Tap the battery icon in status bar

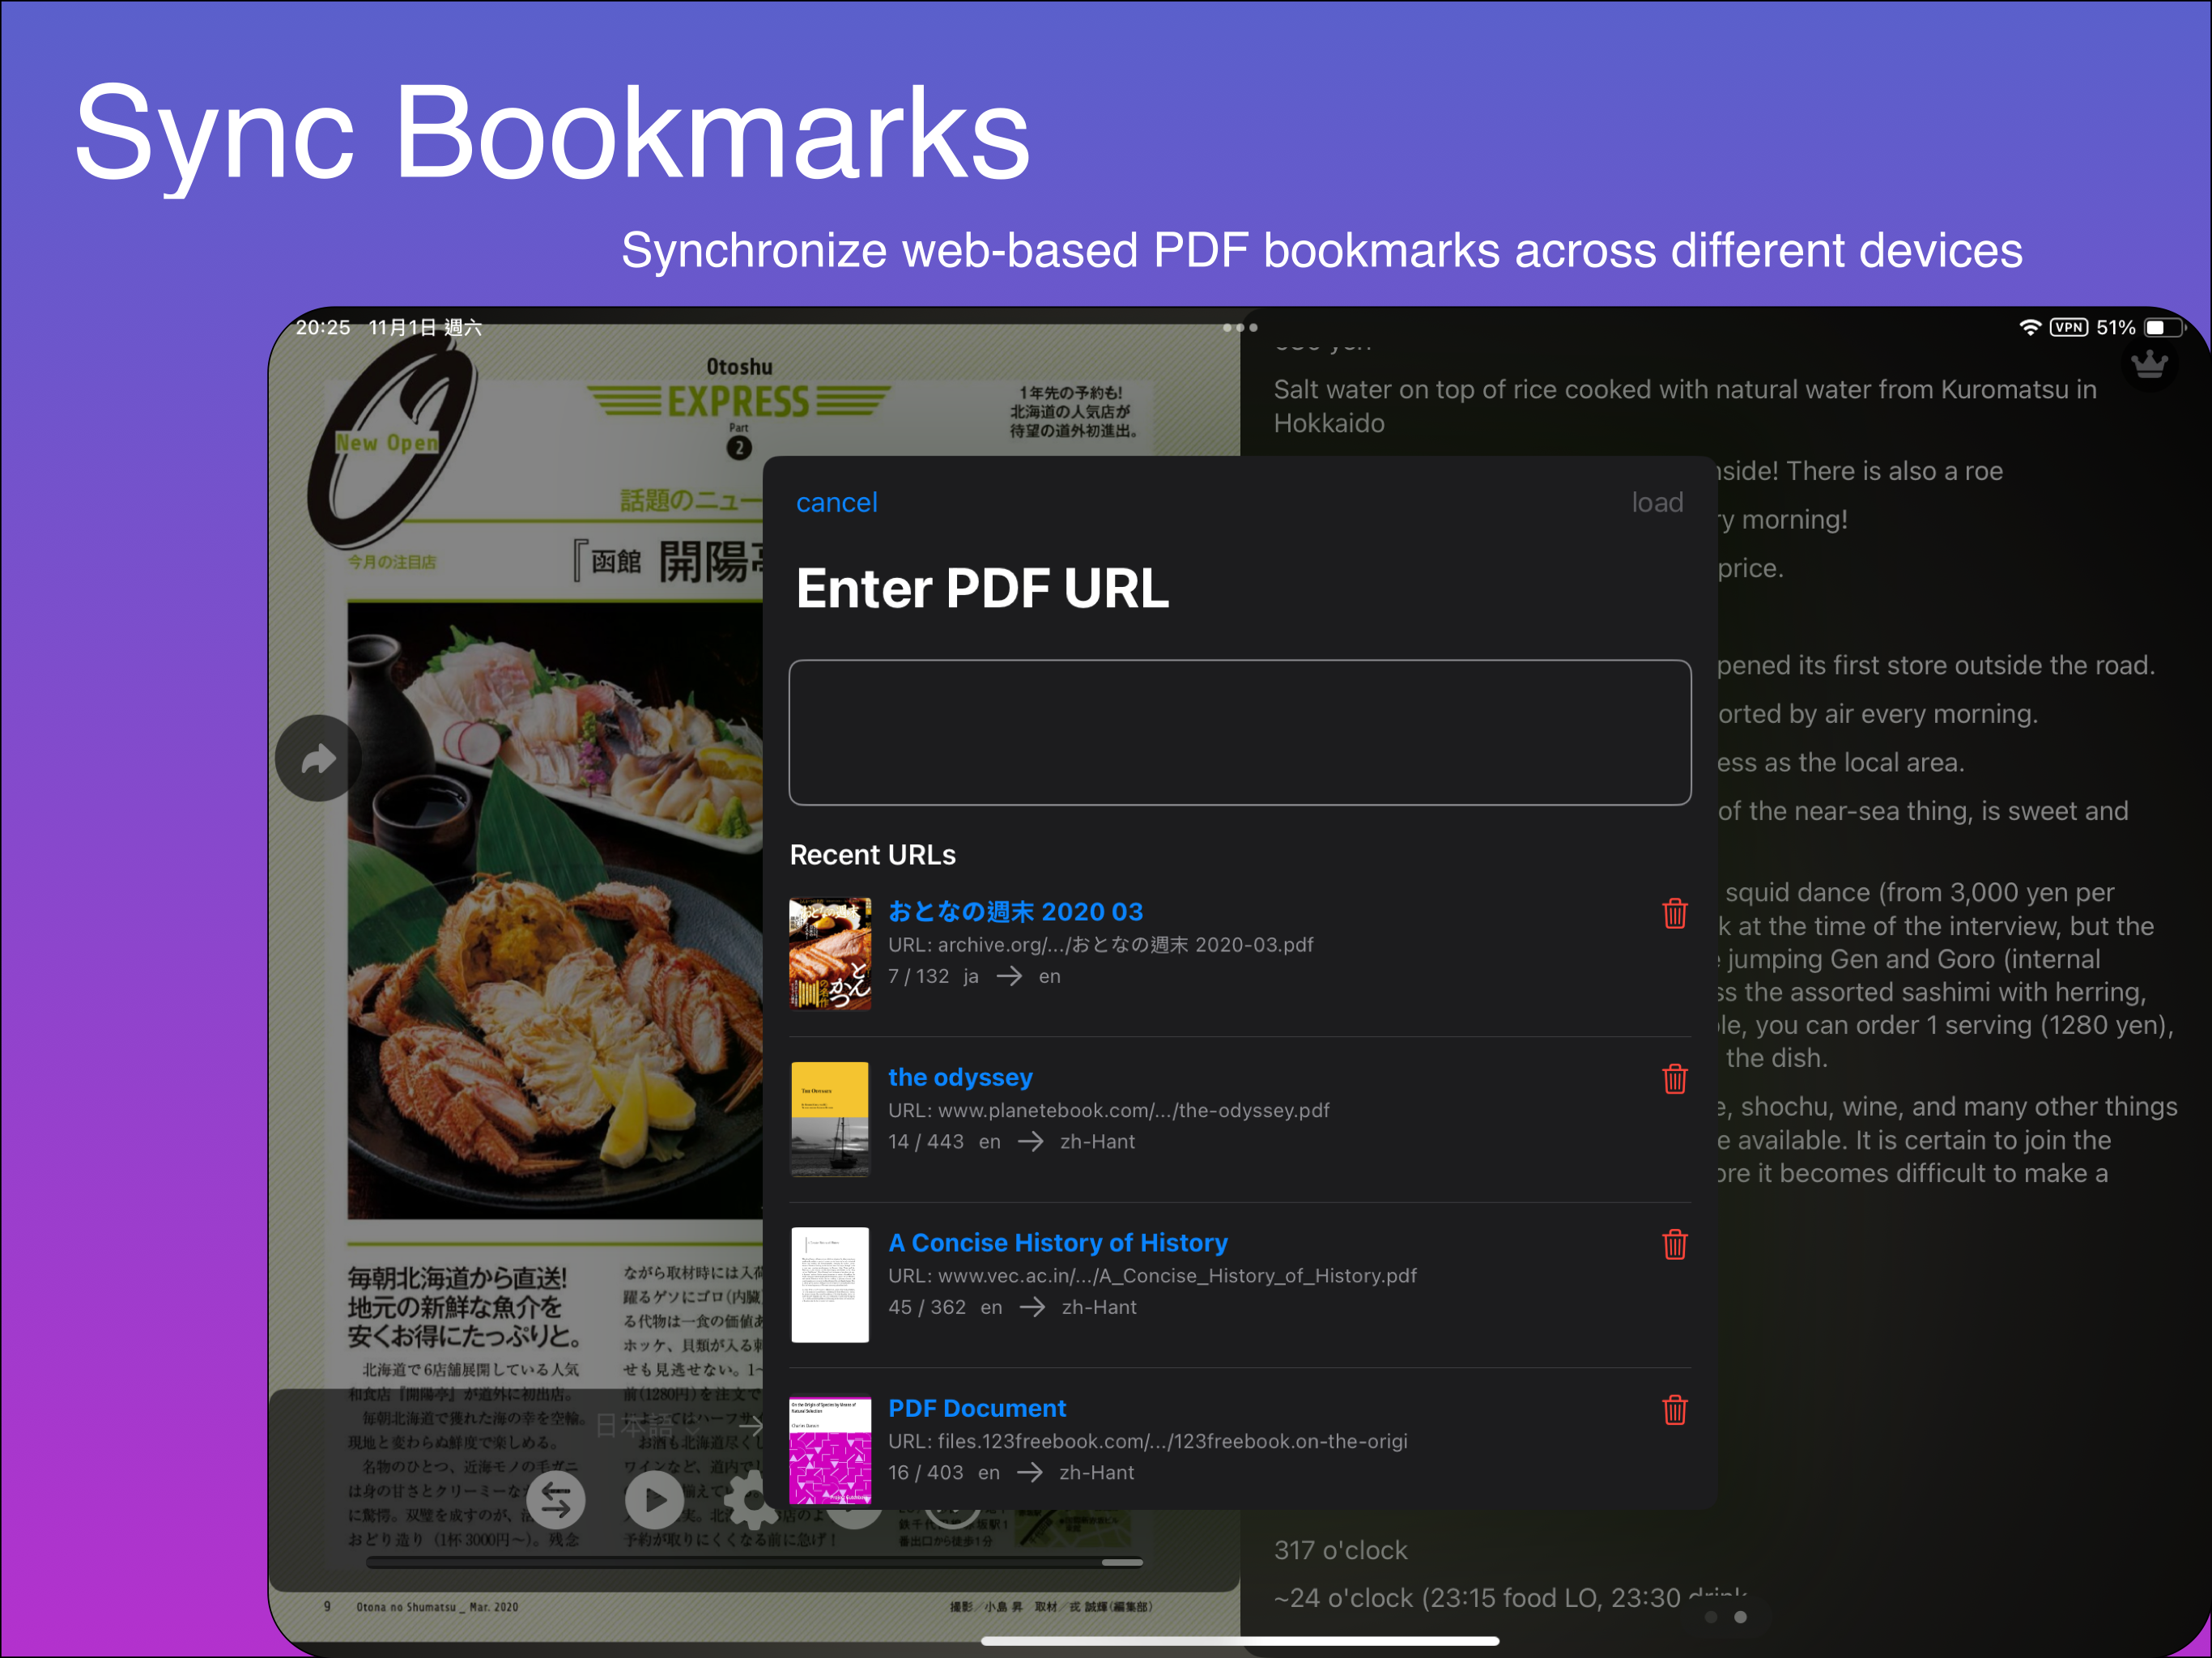2165,327
